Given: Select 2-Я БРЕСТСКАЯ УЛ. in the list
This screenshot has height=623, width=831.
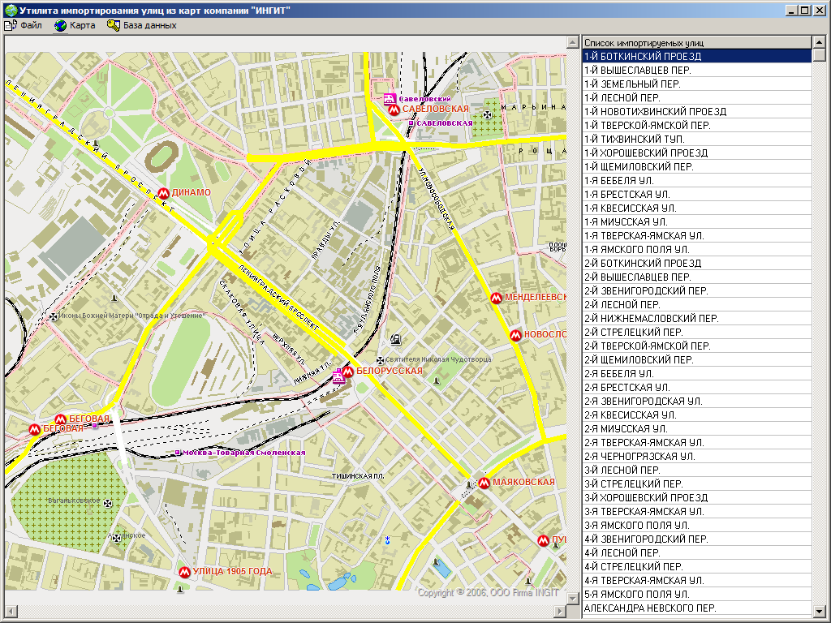Looking at the screenshot, I should coord(696,388).
